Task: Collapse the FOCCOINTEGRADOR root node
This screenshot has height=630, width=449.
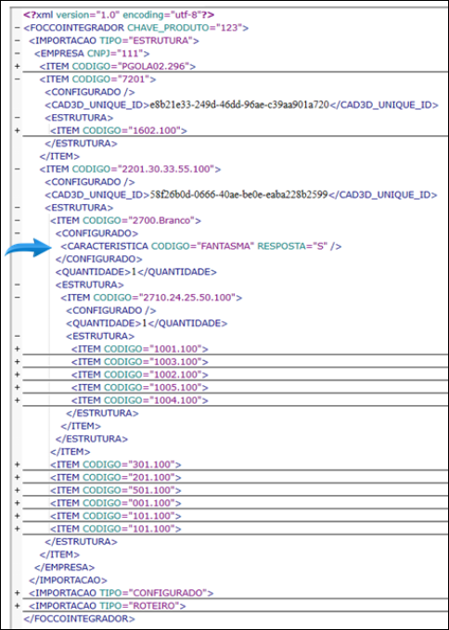Action: 17,28
